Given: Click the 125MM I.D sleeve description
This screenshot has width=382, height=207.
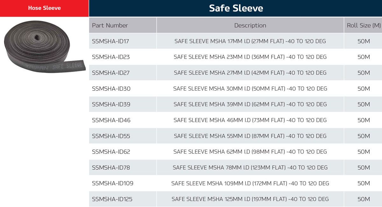Looking at the screenshot, I should pyautogui.click(x=250, y=199).
